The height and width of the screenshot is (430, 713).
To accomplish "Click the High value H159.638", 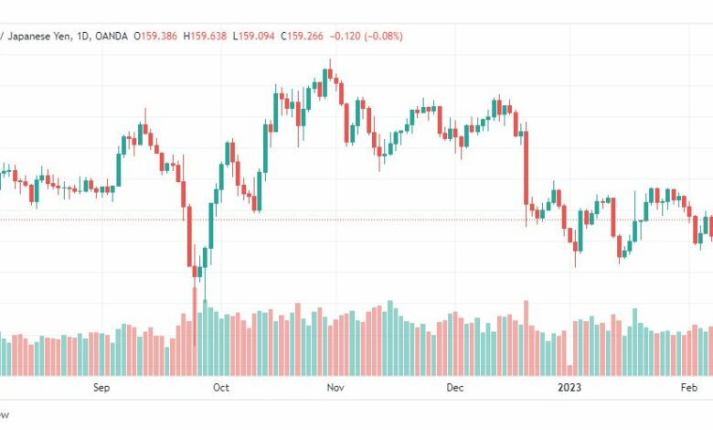I will tap(205, 36).
